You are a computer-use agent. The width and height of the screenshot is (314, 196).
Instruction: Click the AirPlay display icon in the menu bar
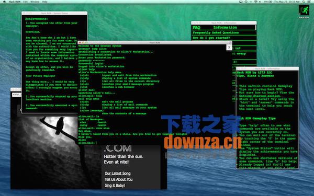click(241, 2)
